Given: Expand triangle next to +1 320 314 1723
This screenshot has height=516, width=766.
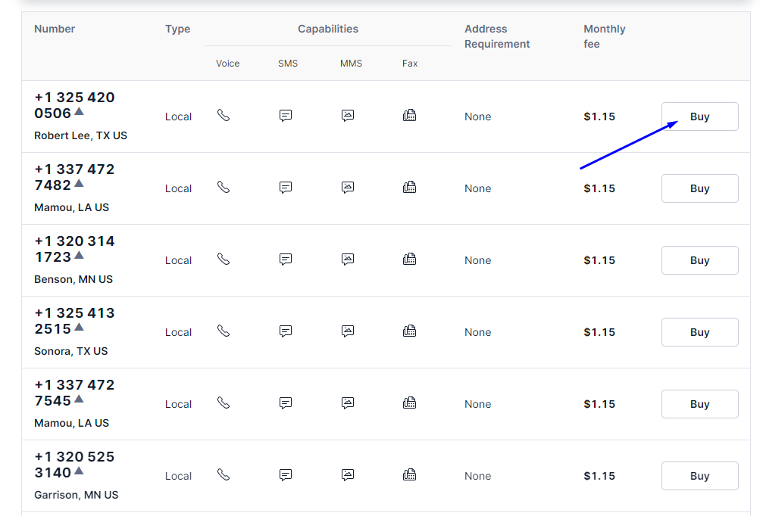Looking at the screenshot, I should tap(79, 256).
